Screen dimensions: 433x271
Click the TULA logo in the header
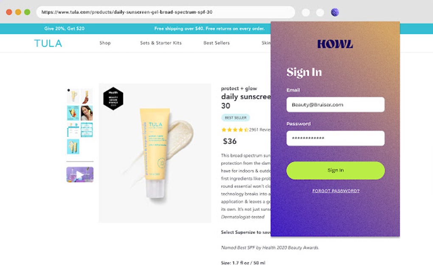pyautogui.click(x=48, y=42)
